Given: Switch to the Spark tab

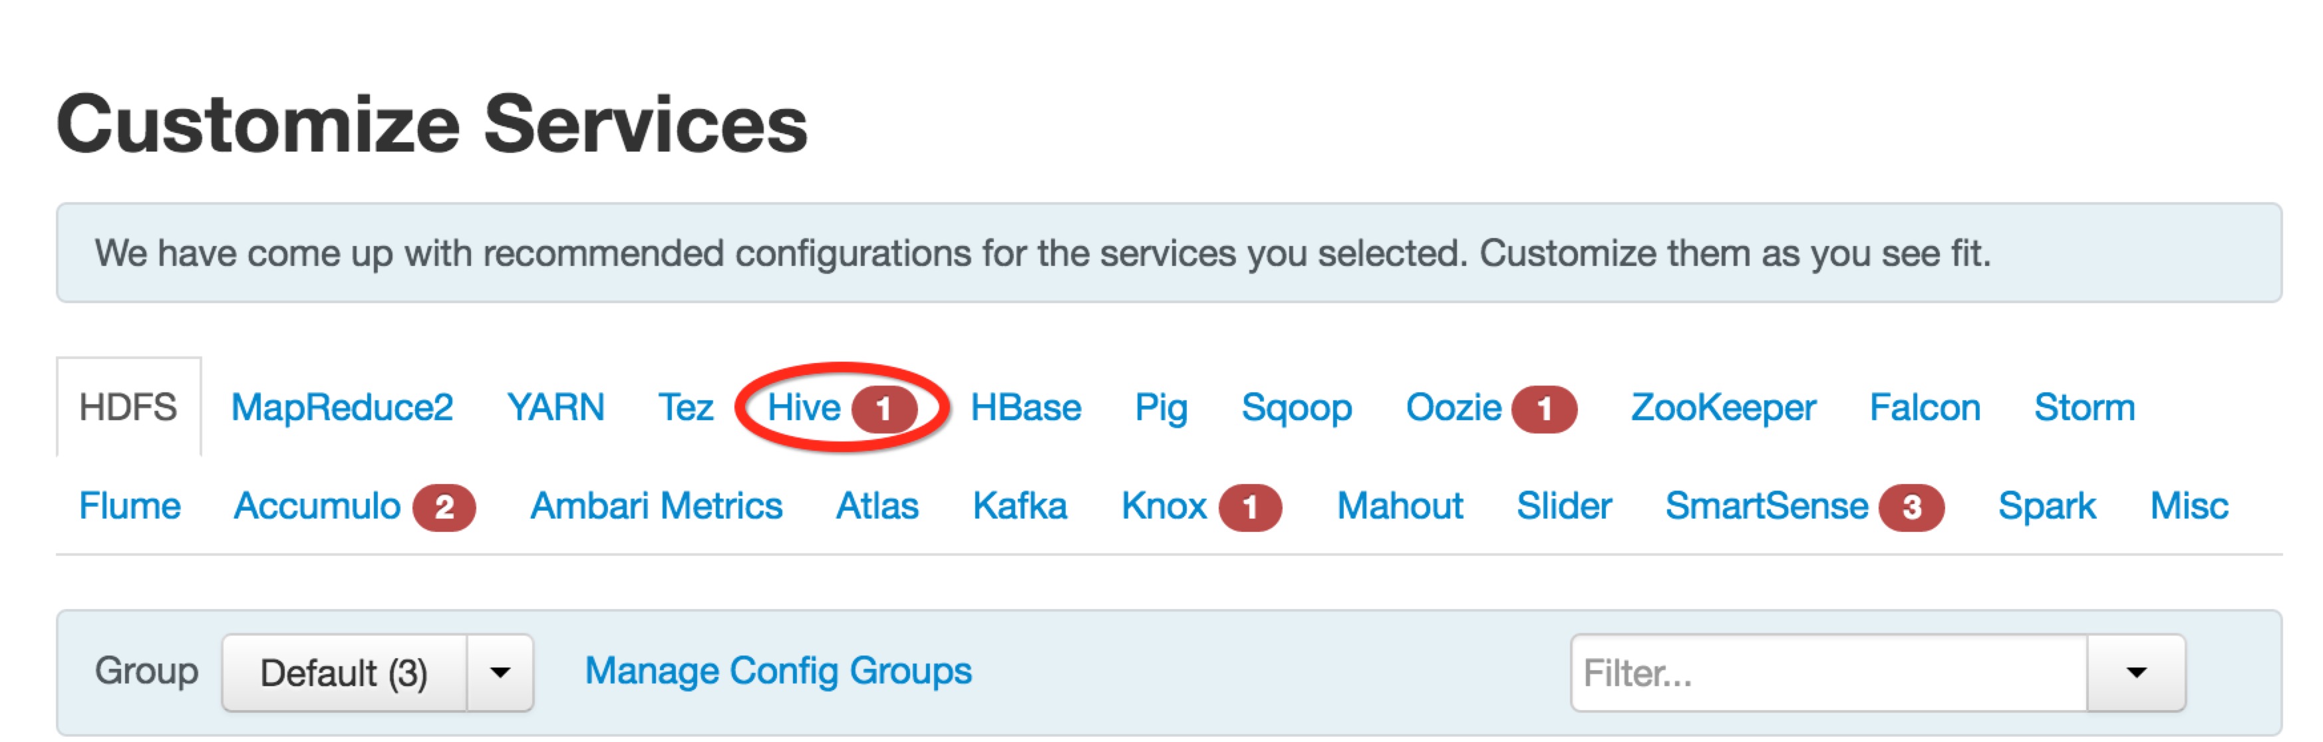Looking at the screenshot, I should coord(2046,506).
